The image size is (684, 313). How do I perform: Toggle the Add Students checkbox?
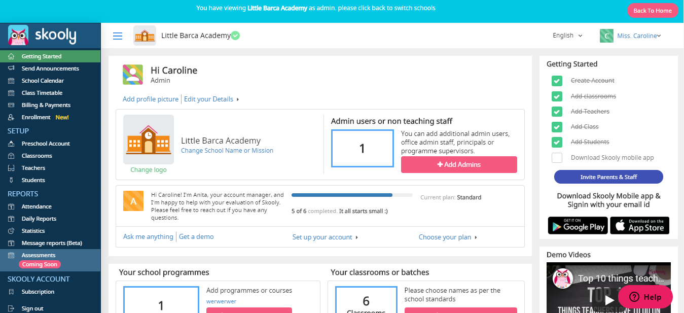pyautogui.click(x=557, y=142)
